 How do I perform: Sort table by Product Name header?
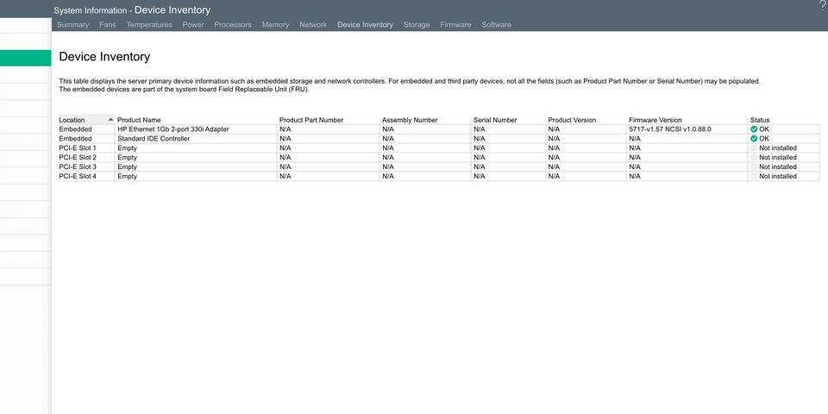coord(139,120)
